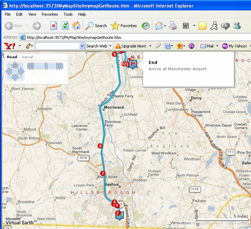Viewport: 251px width, 229px height.
Task: Go to the Home page
Action: point(76,26)
